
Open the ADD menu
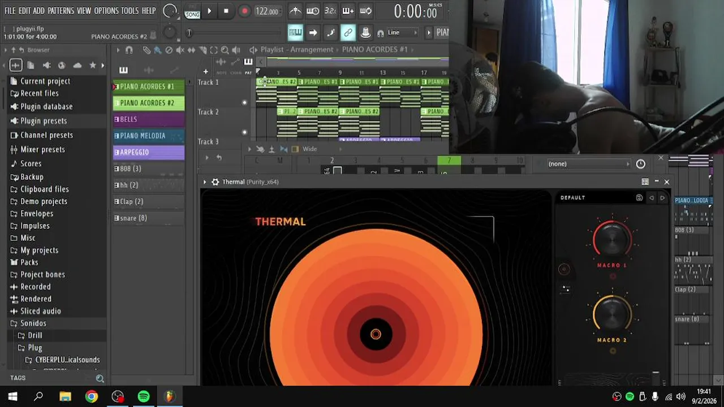point(38,11)
